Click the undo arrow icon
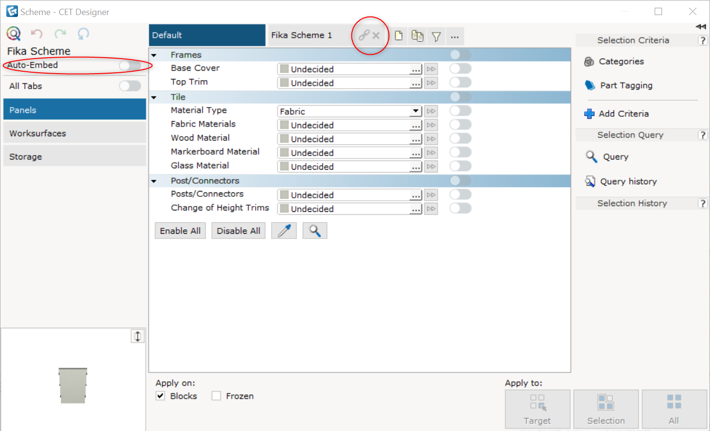710x431 pixels. tap(37, 33)
